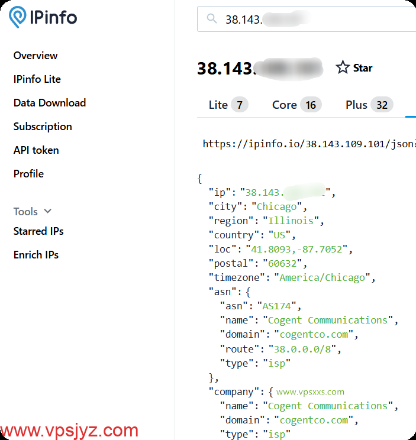Select the company domain "cogentco.com"

[x=314, y=420]
